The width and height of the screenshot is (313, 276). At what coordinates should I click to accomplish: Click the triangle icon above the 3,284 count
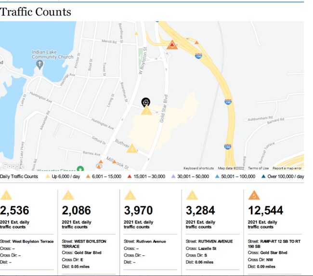192,196
